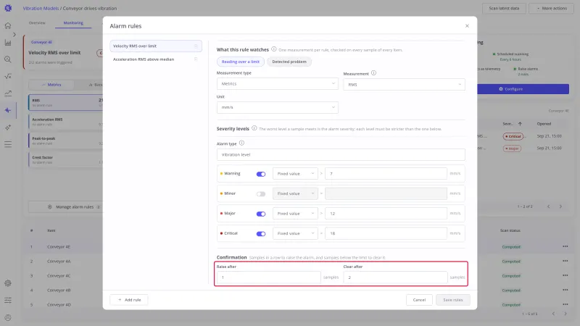Image resolution: width=580 pixels, height=326 pixels.
Task: Open the bar chart icon in the sidebar
Action: tap(8, 43)
